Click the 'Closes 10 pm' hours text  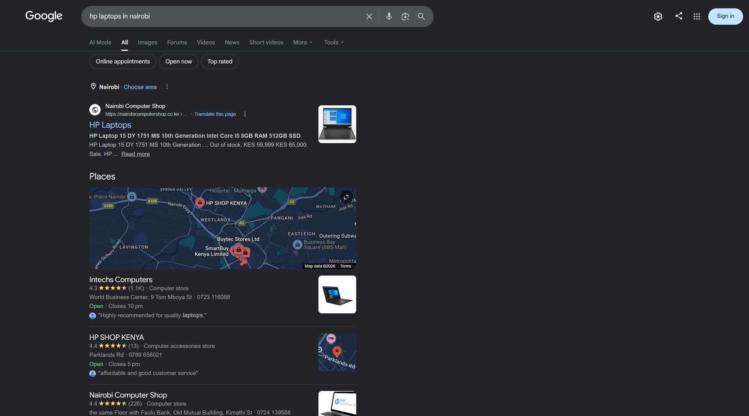click(125, 306)
